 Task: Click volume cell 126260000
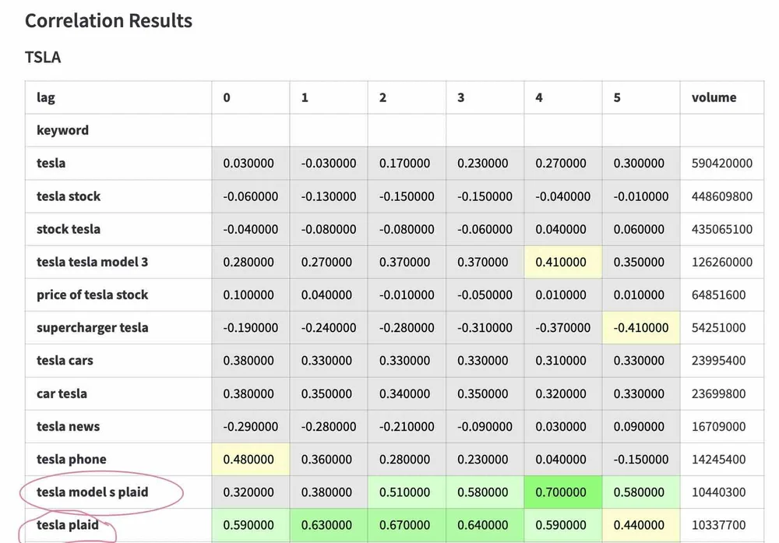722,262
